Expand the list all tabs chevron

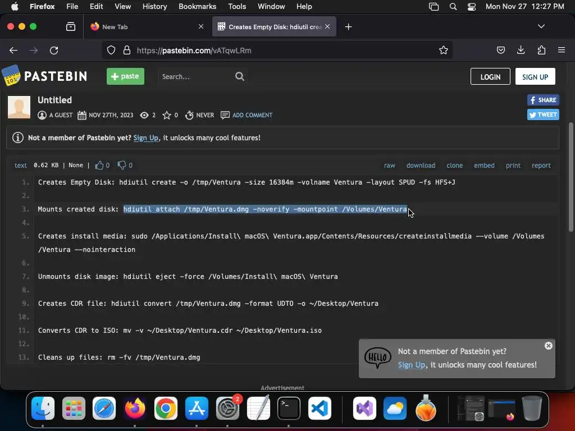541,26
